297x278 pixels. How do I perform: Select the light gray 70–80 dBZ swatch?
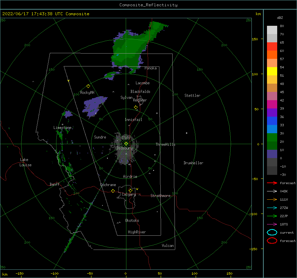coord(272,30)
